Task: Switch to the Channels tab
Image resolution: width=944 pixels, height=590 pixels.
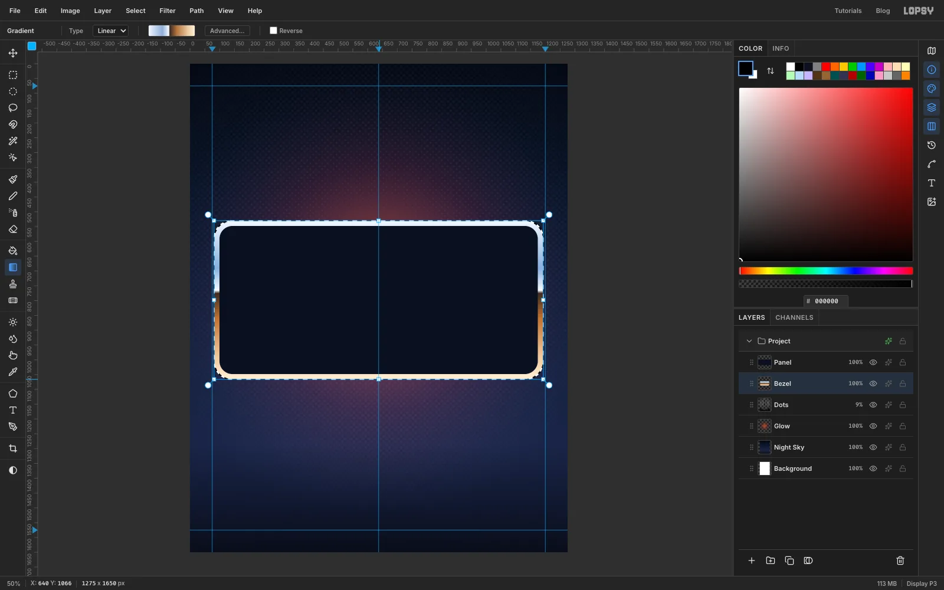Action: tap(794, 317)
